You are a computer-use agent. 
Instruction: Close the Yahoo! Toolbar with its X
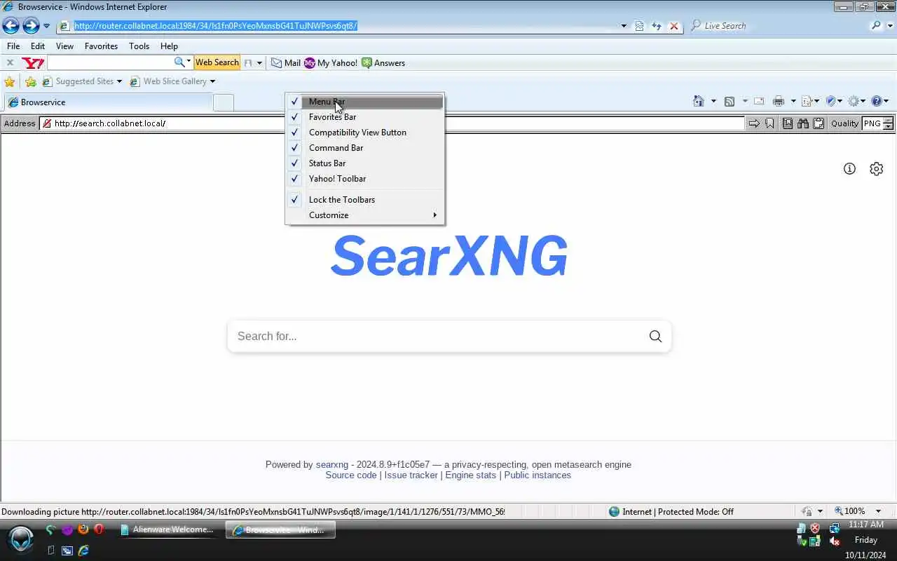point(10,62)
